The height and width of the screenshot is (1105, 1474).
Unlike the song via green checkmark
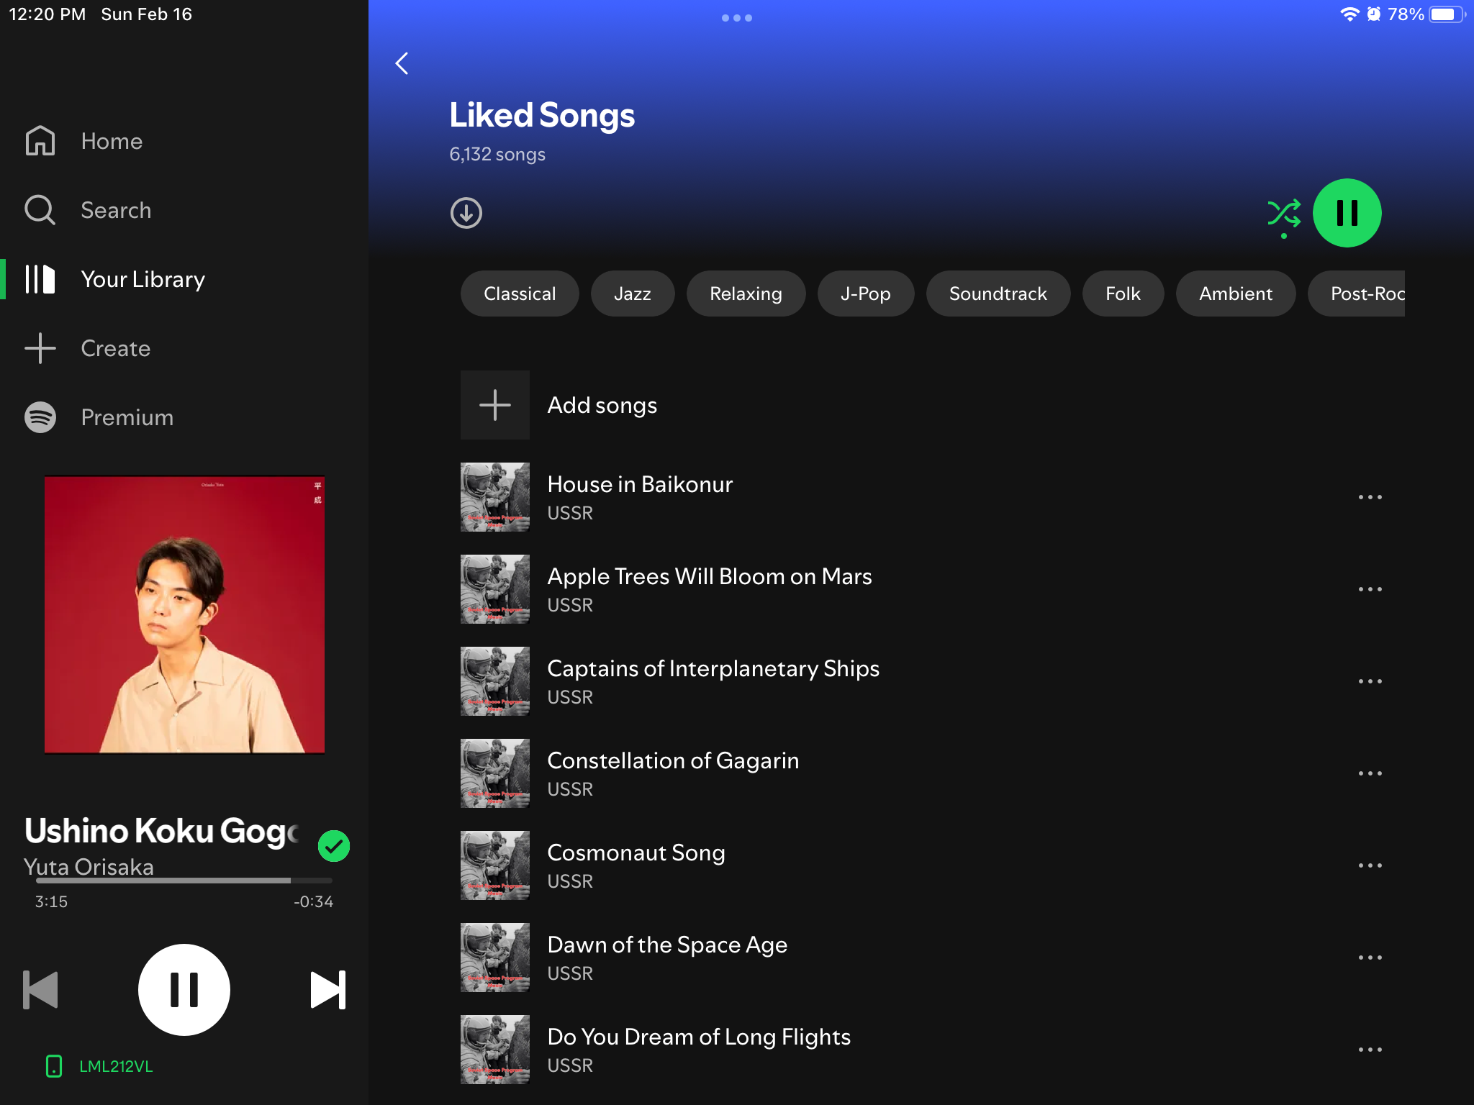click(x=334, y=846)
